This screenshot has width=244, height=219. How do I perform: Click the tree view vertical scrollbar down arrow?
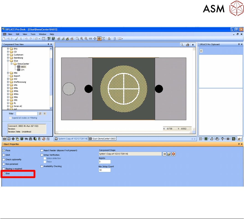51,108
